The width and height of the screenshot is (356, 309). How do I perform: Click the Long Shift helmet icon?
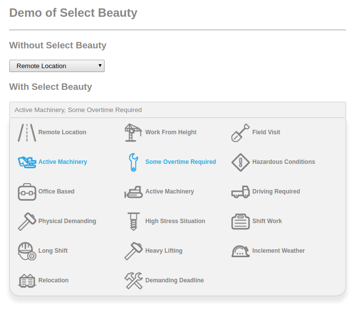tap(27, 251)
